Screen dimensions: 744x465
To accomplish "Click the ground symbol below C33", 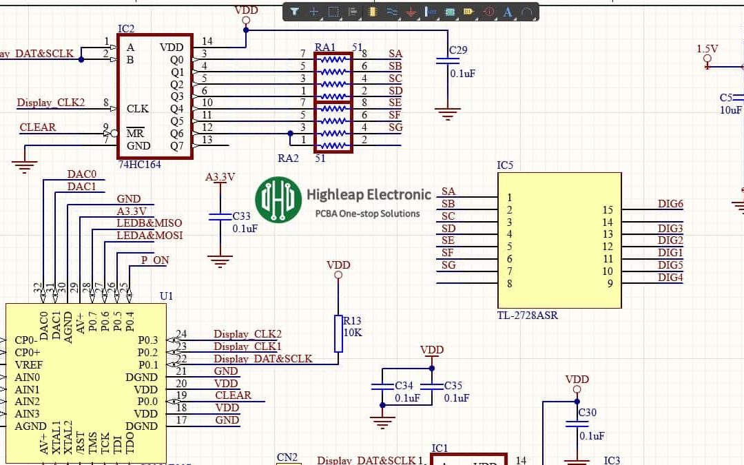I will click(220, 262).
